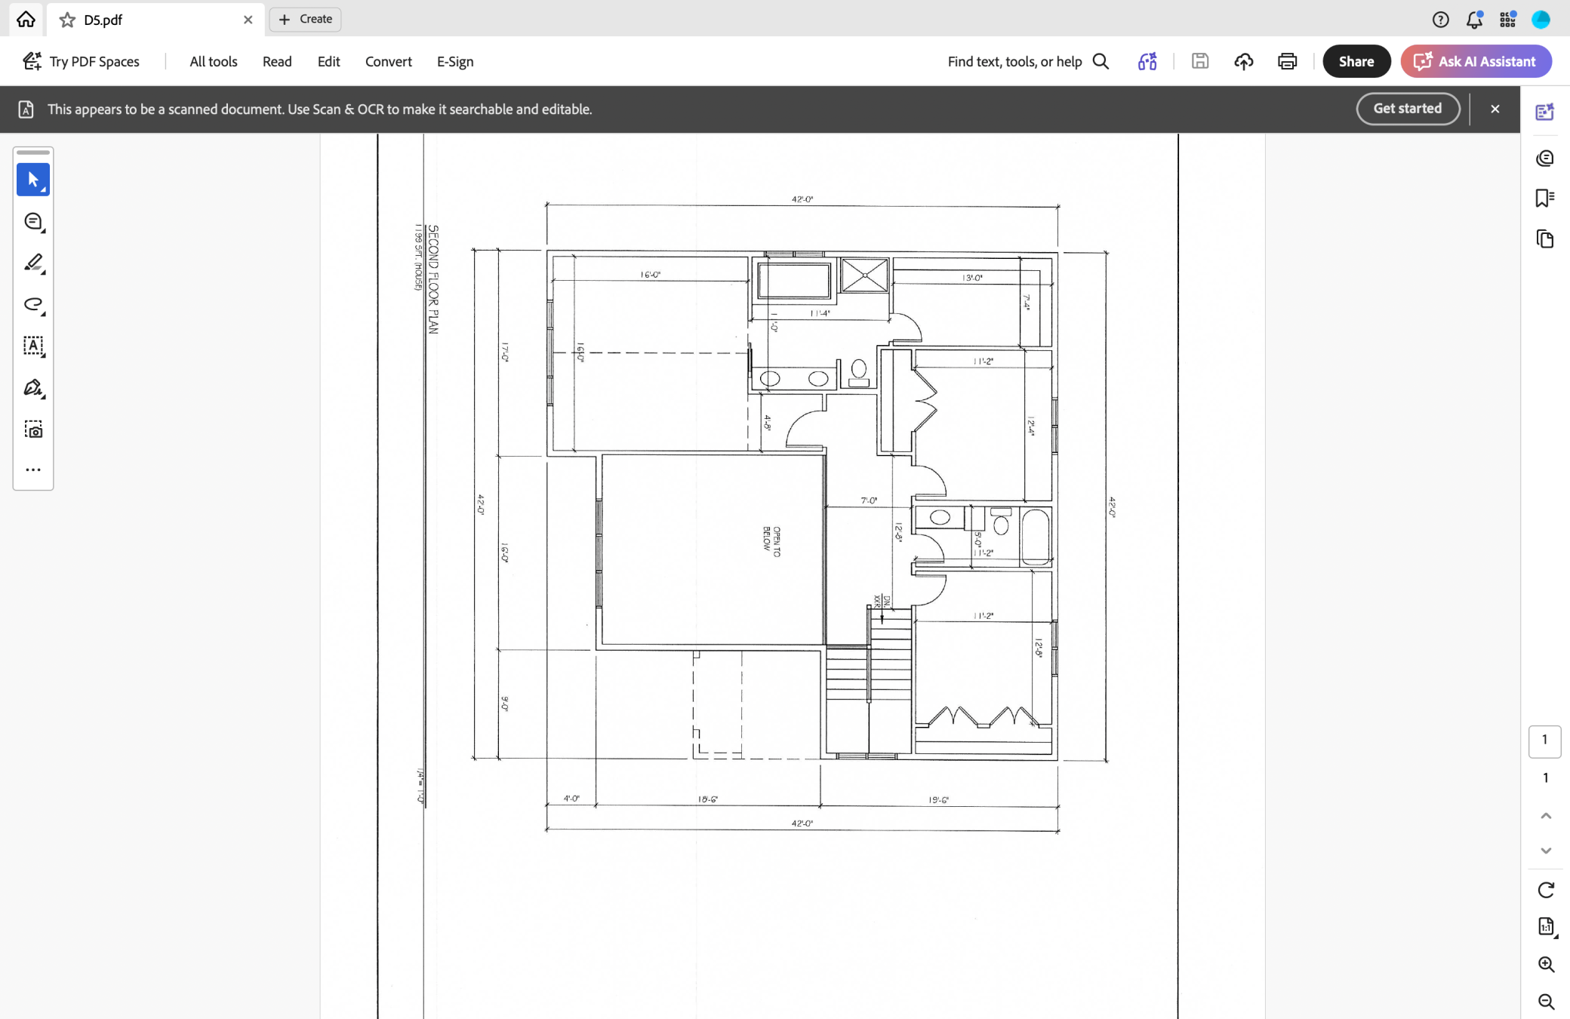Zoom in on the floor plan
Image resolution: width=1570 pixels, height=1019 pixels.
point(1545,964)
